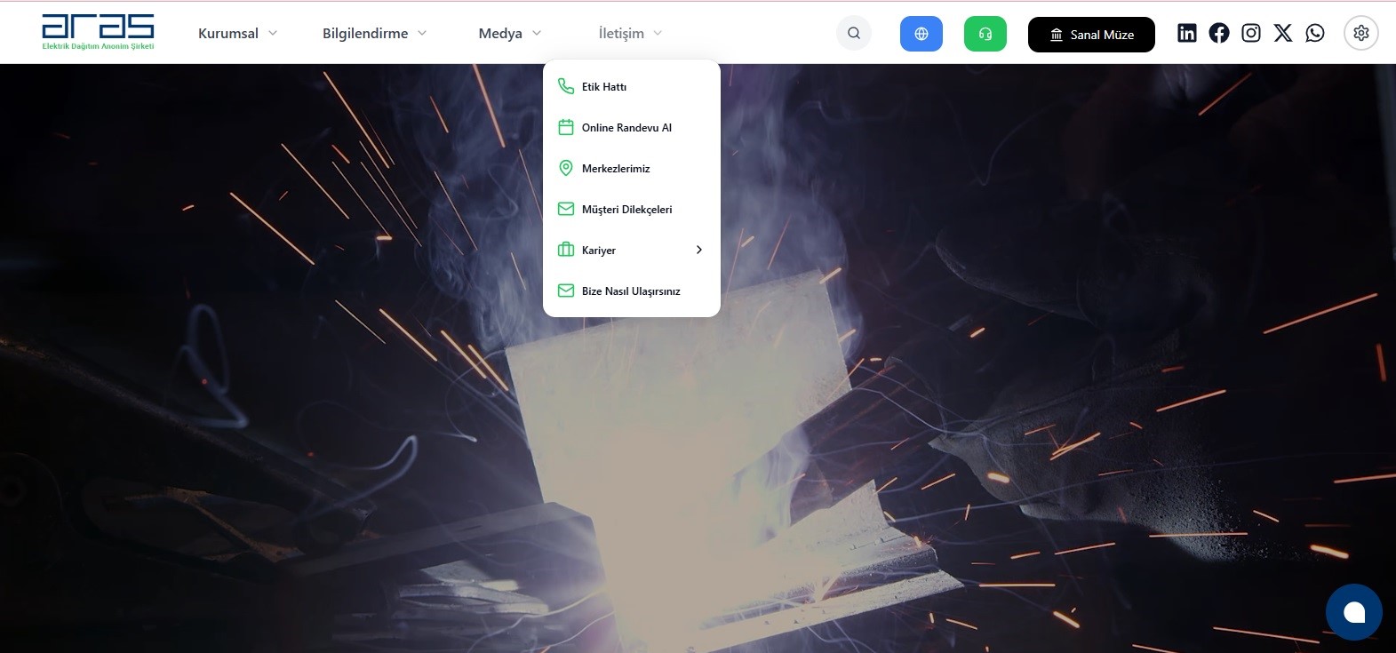The image size is (1396, 653).
Task: Open the settings gear icon
Action: (x=1360, y=33)
